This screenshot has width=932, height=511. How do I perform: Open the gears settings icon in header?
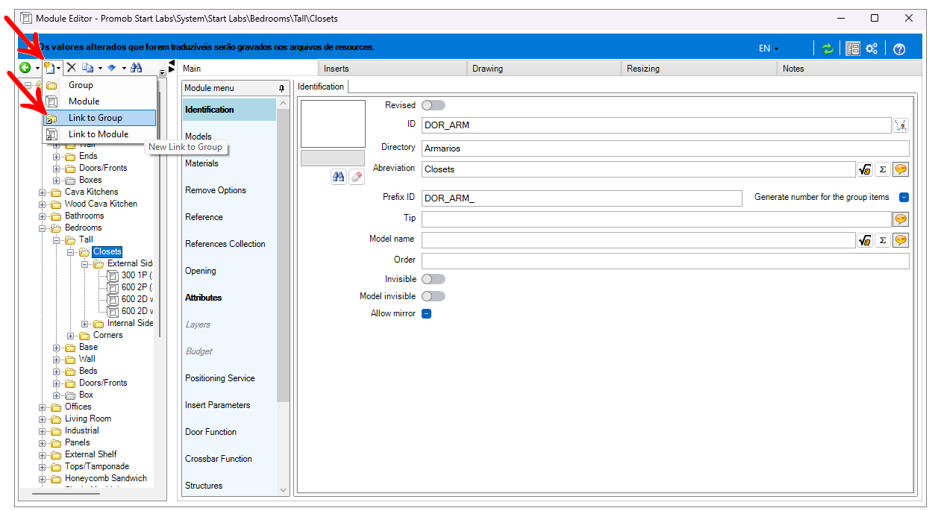coord(872,48)
